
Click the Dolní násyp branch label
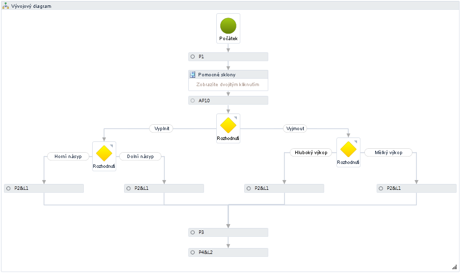pos(140,157)
